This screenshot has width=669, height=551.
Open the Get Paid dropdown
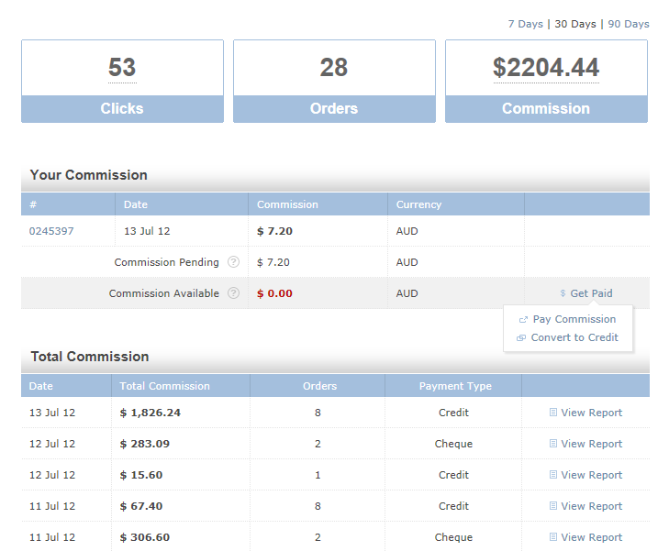tap(590, 293)
